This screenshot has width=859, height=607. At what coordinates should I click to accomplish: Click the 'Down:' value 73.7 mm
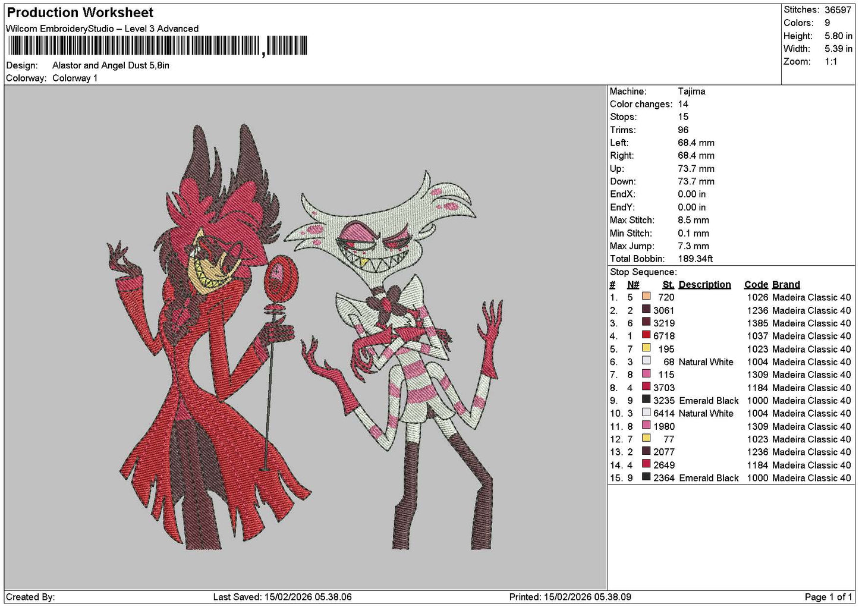(696, 181)
